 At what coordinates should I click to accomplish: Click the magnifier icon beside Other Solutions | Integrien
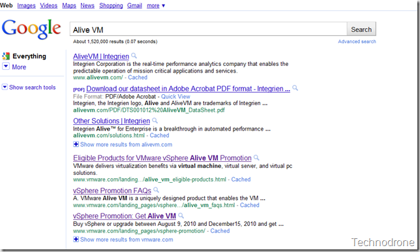pyautogui.click(x=155, y=120)
